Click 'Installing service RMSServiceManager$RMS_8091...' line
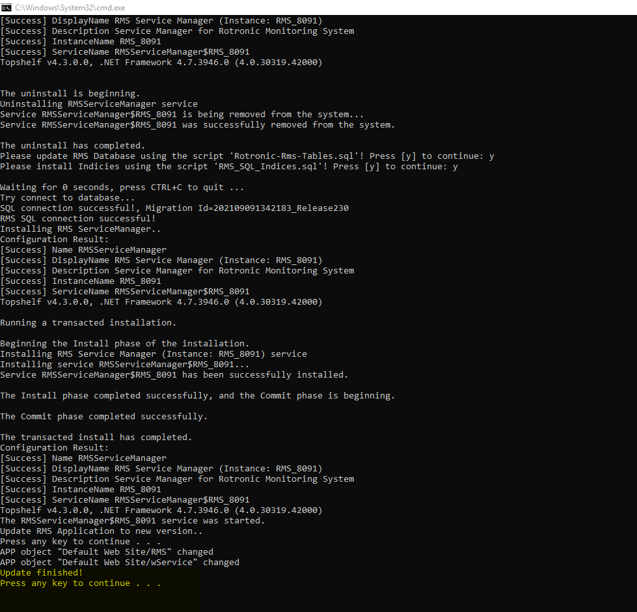Screen dimensions: 637x612 click(124, 365)
